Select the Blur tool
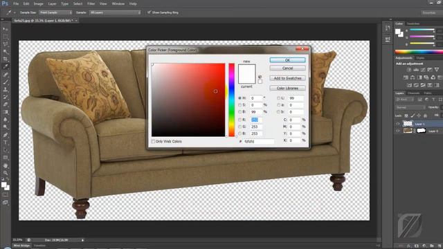This screenshot has height=249, width=443. click(6, 120)
